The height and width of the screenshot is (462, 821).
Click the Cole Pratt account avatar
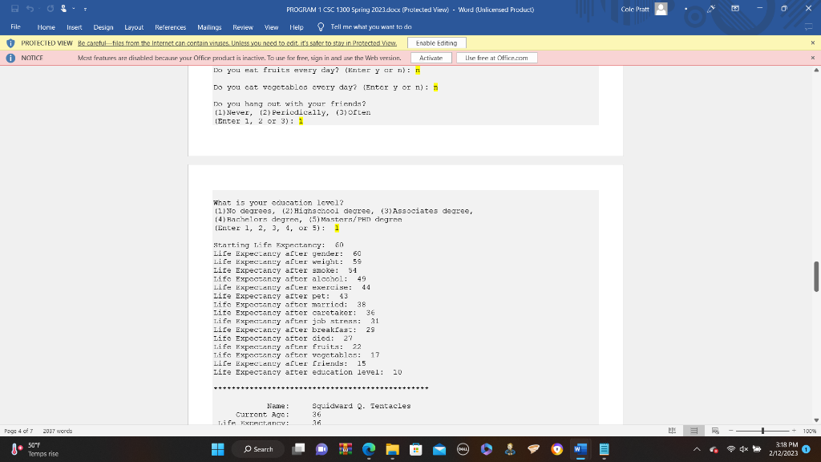tap(661, 9)
